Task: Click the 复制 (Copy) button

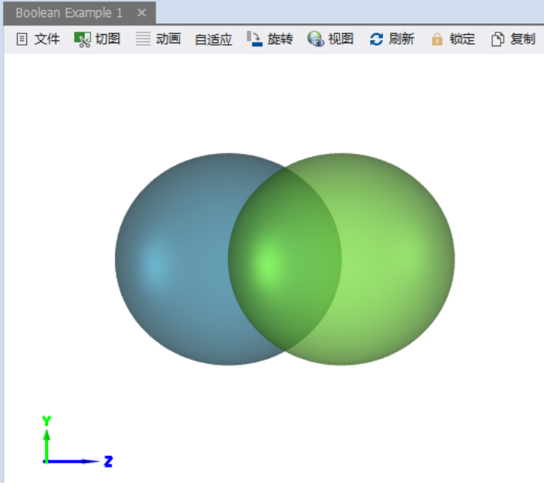Action: point(514,39)
